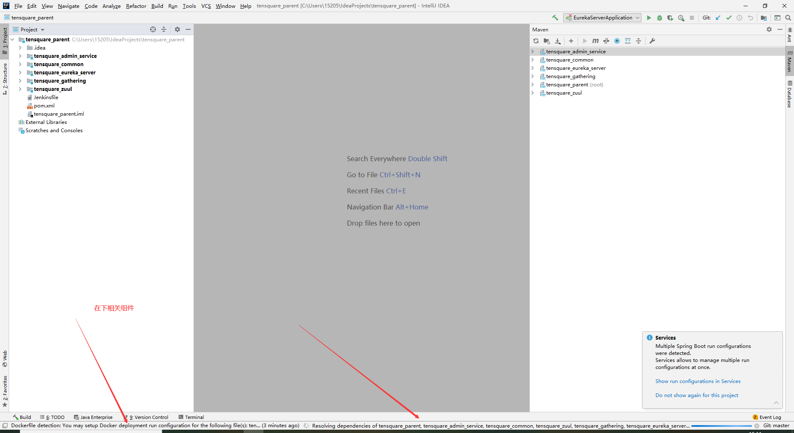794x433 pixels.
Task: Click the gray Stop button in toolbar
Action: click(x=692, y=18)
